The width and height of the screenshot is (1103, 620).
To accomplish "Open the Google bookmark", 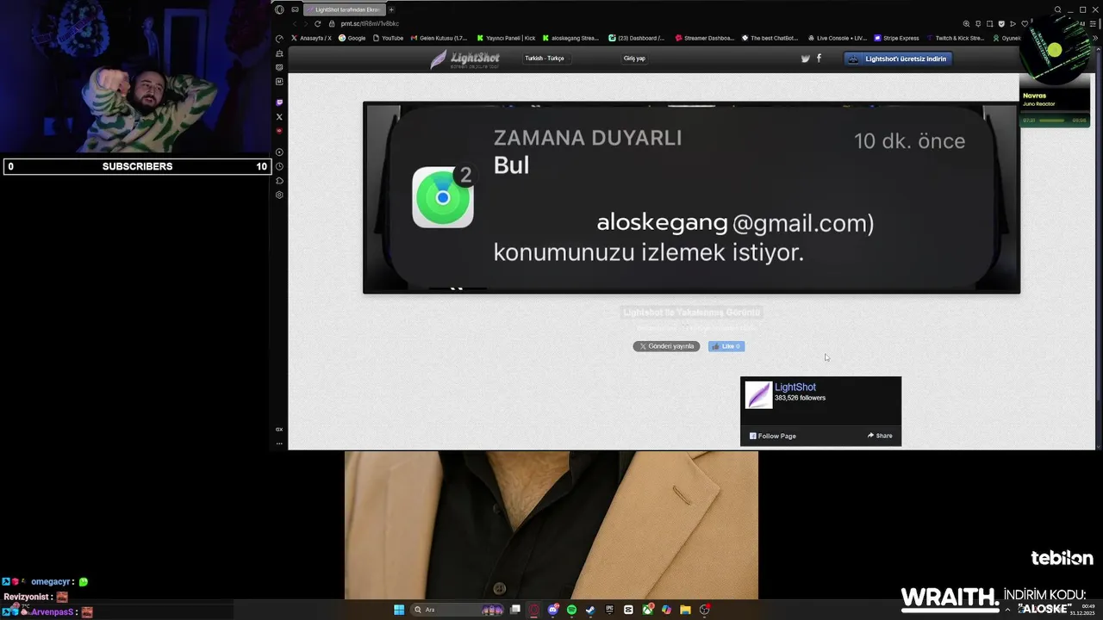I will coord(352,38).
